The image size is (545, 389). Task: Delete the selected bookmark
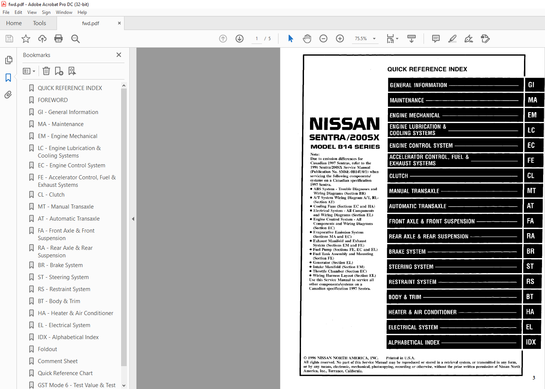[x=46, y=71]
